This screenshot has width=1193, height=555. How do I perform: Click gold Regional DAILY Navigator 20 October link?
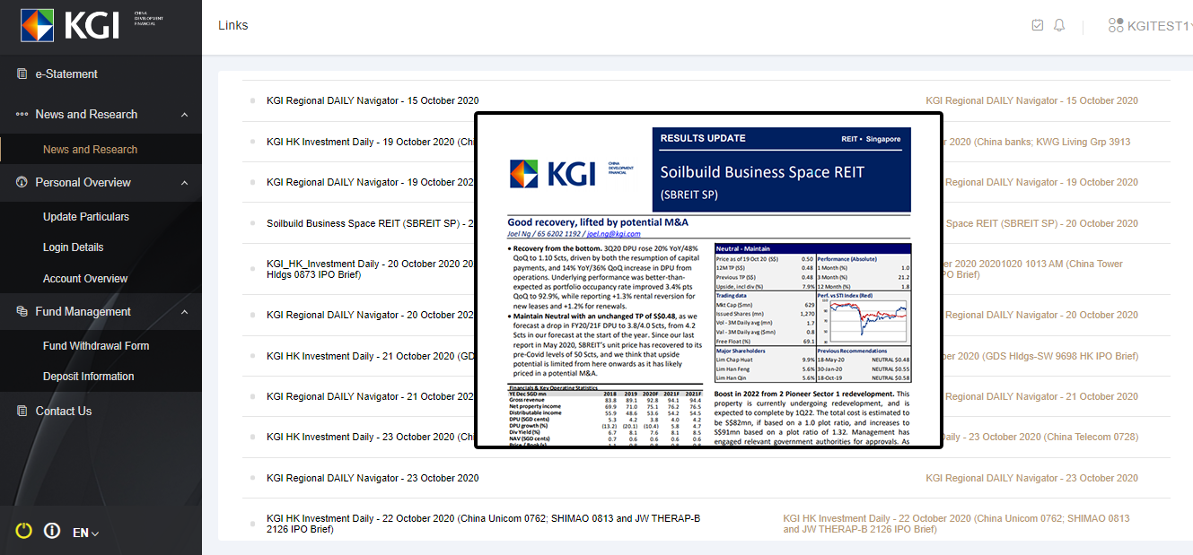coord(1040,315)
